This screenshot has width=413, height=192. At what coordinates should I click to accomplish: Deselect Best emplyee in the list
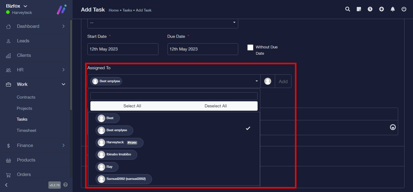coord(115,130)
